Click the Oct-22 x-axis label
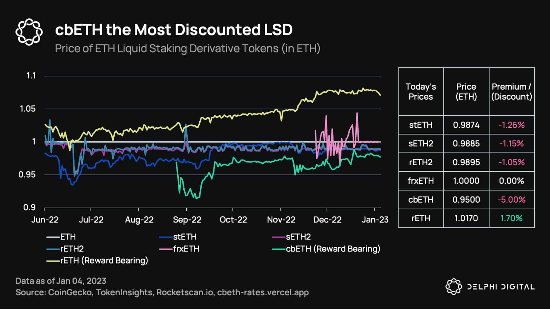550x309 pixels. point(233,220)
